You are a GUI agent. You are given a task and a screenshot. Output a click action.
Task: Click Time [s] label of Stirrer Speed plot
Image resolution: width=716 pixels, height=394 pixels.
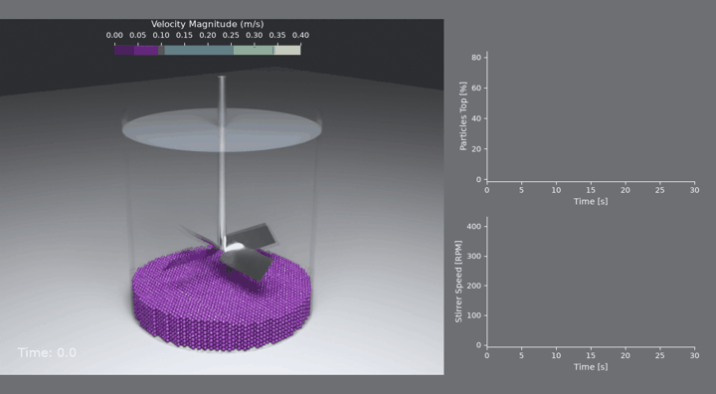click(591, 366)
